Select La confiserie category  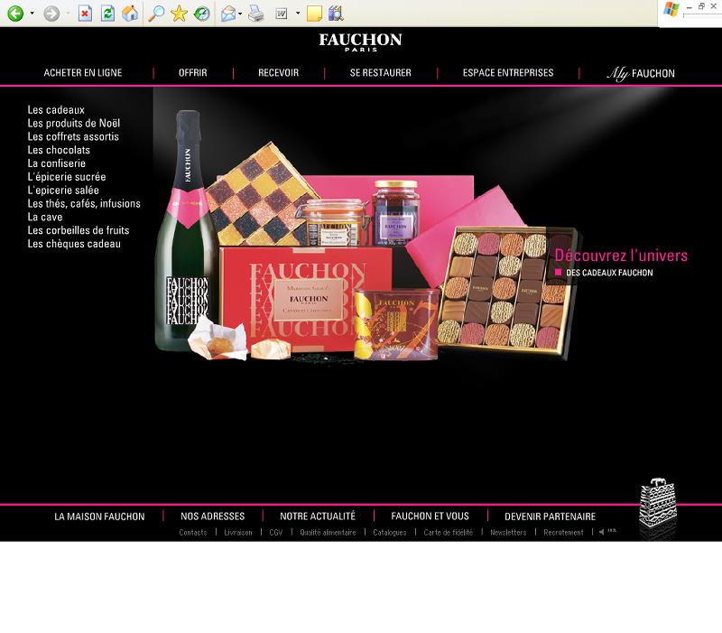coord(57,163)
